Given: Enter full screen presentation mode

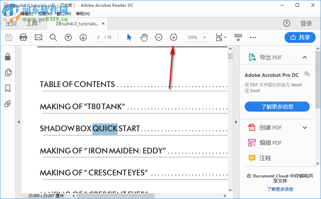Looking at the screenshot, I should point(238,37).
